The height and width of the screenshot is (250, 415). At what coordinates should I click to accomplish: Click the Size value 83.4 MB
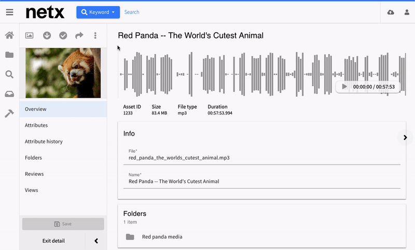pyautogui.click(x=159, y=113)
